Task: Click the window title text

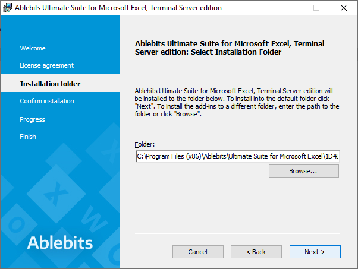Action: coord(118,8)
